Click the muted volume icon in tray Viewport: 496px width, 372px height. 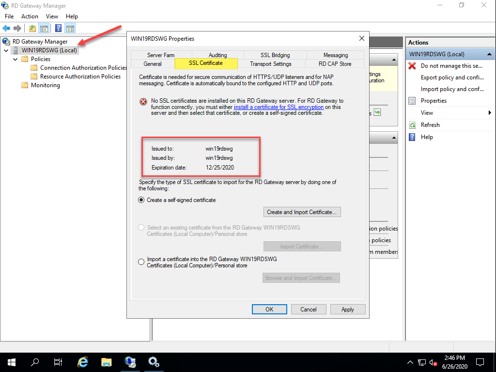(433, 362)
